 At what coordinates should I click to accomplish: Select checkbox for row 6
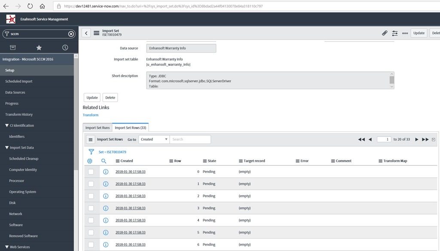point(91,245)
